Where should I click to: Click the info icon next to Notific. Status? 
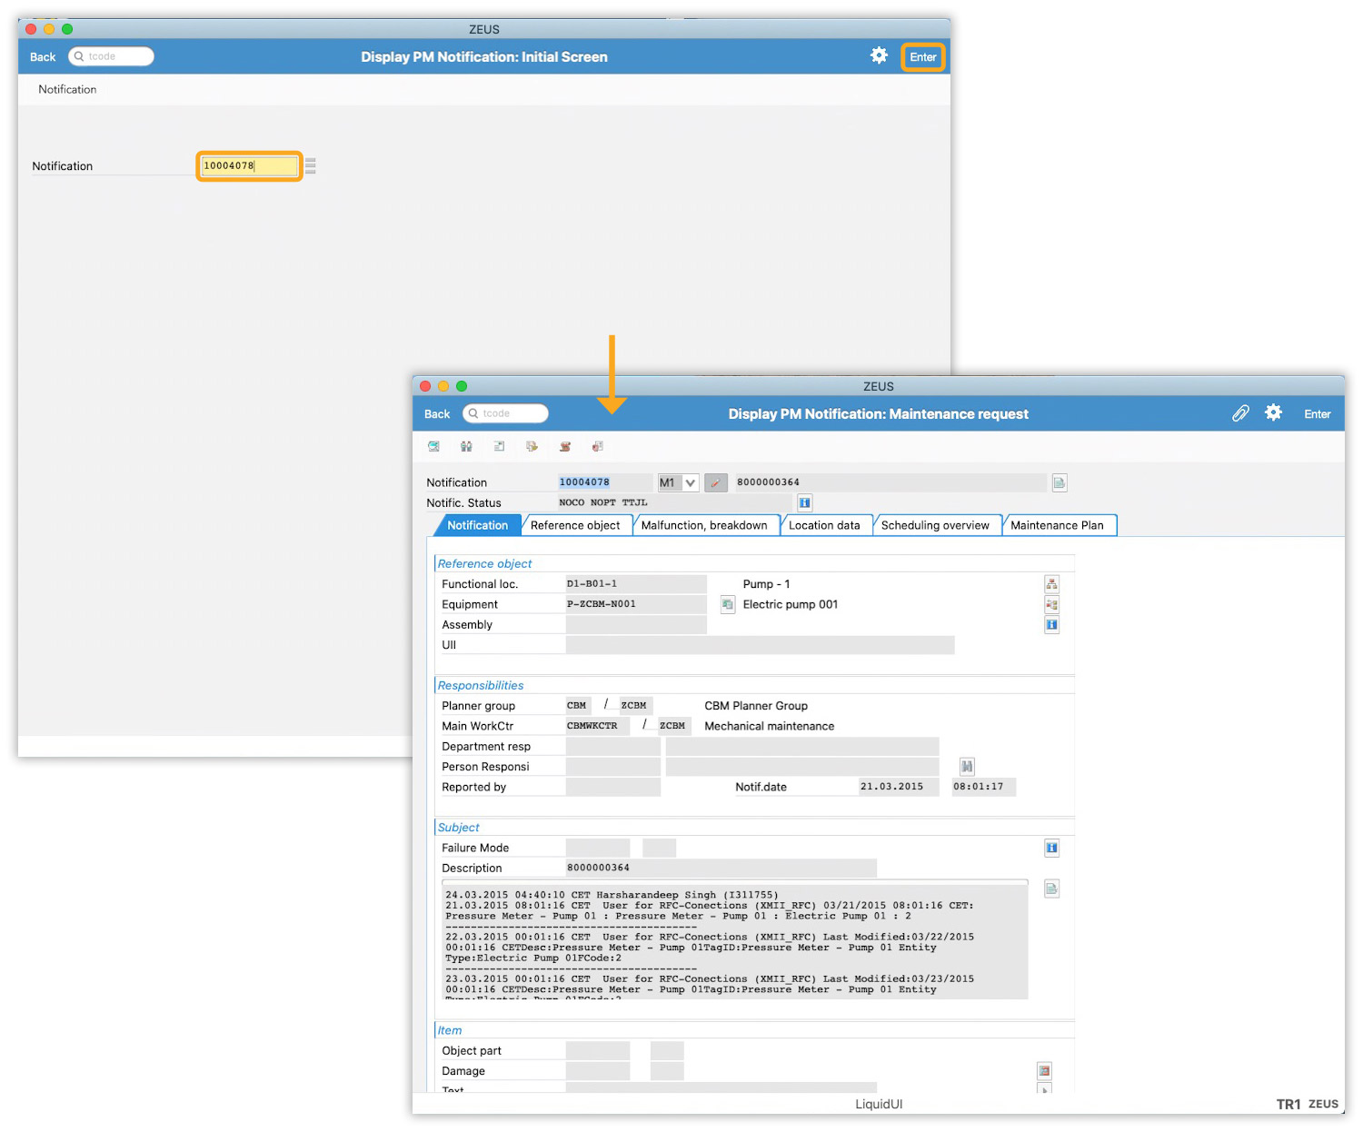pyautogui.click(x=804, y=502)
